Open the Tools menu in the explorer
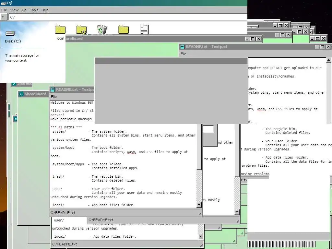This screenshot has width=332, height=249. [34, 10]
